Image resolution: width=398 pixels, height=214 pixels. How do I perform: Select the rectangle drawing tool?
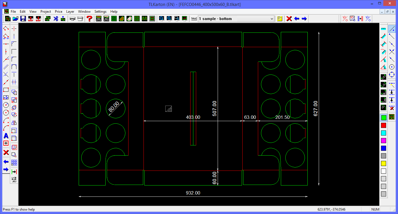tap(6, 90)
